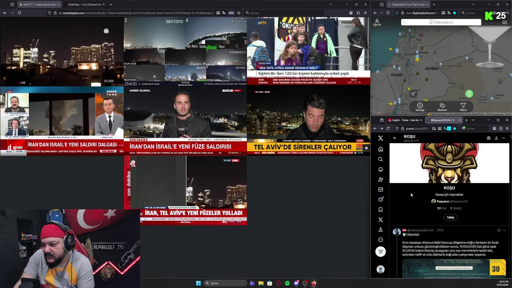This screenshot has width=512, height=288.
Task: Go back from the KOŞU list page
Action: 395,138
